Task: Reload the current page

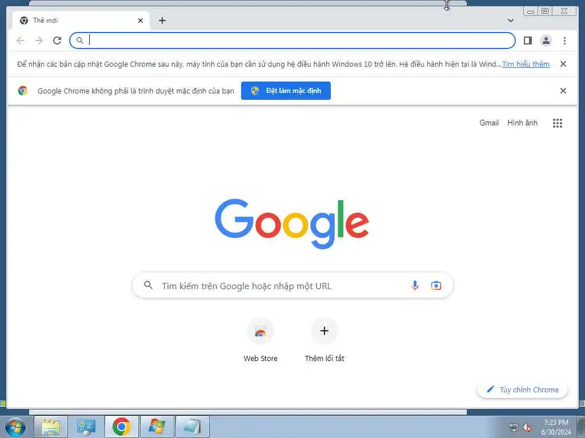Action: pyautogui.click(x=57, y=40)
